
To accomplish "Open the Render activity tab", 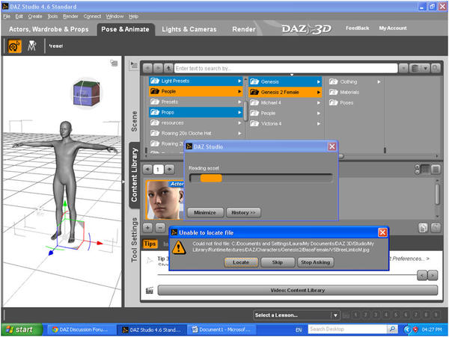I will coord(244,29).
